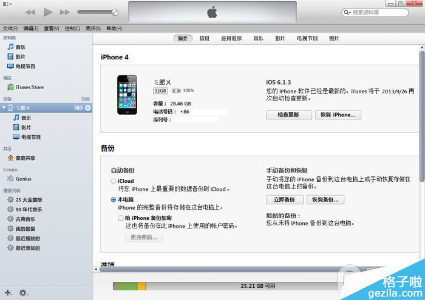Screen dimensions: 425x300
Task: Click the Play button in the toolbar
Action: 48,12
